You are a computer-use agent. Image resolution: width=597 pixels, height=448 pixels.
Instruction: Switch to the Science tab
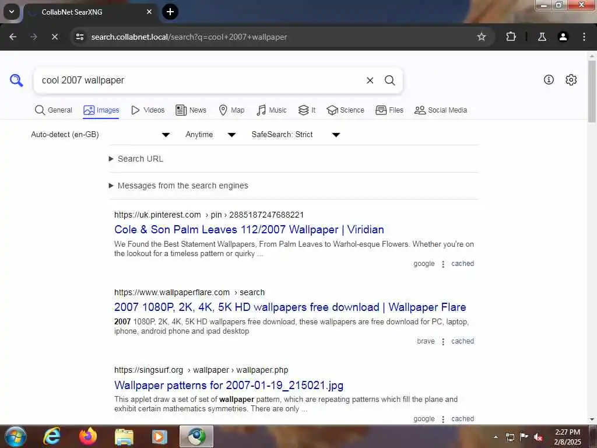pos(345,110)
